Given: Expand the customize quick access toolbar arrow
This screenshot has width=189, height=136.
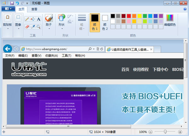Looking at the screenshot, I should [27, 3].
